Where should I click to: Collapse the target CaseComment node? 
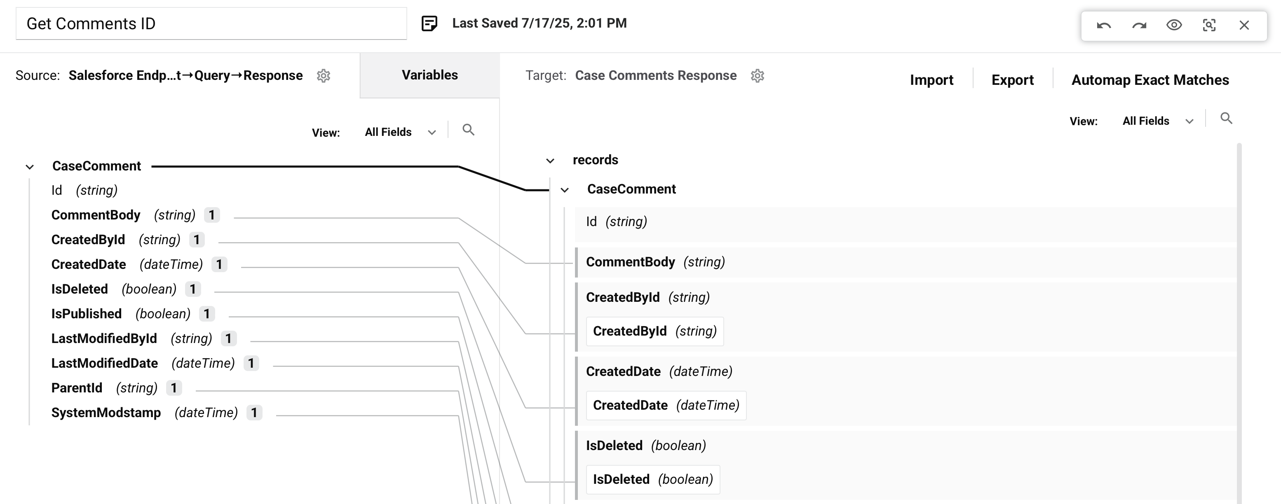pos(564,190)
